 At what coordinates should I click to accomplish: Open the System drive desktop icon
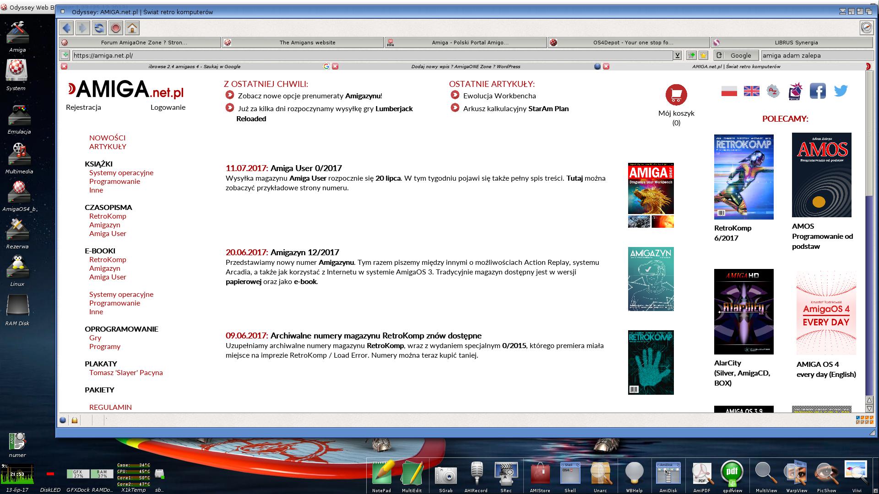16,71
